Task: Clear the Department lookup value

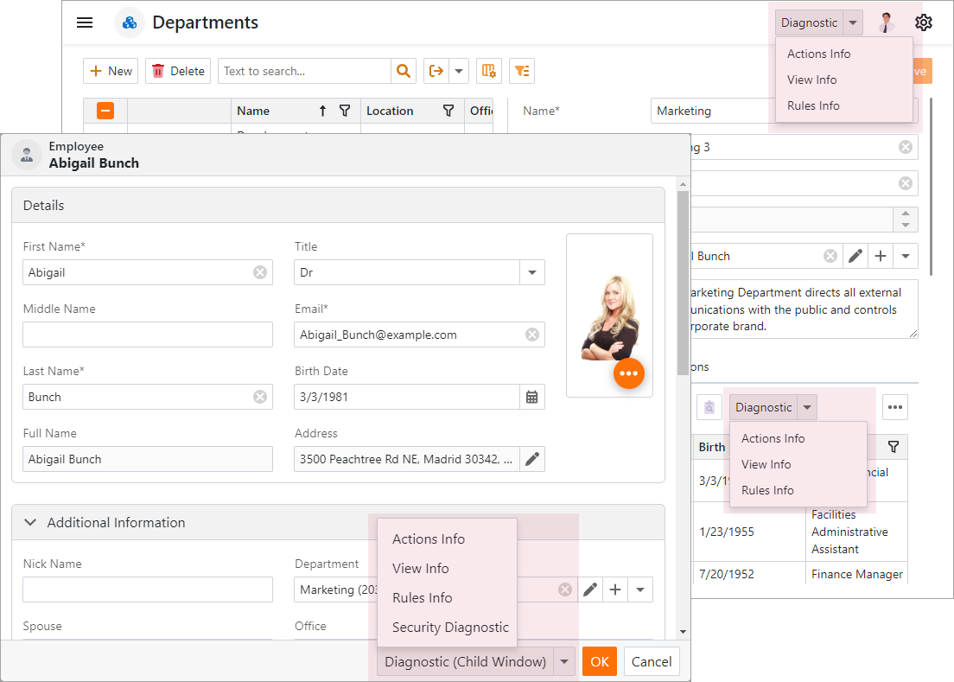Action: coord(565,590)
